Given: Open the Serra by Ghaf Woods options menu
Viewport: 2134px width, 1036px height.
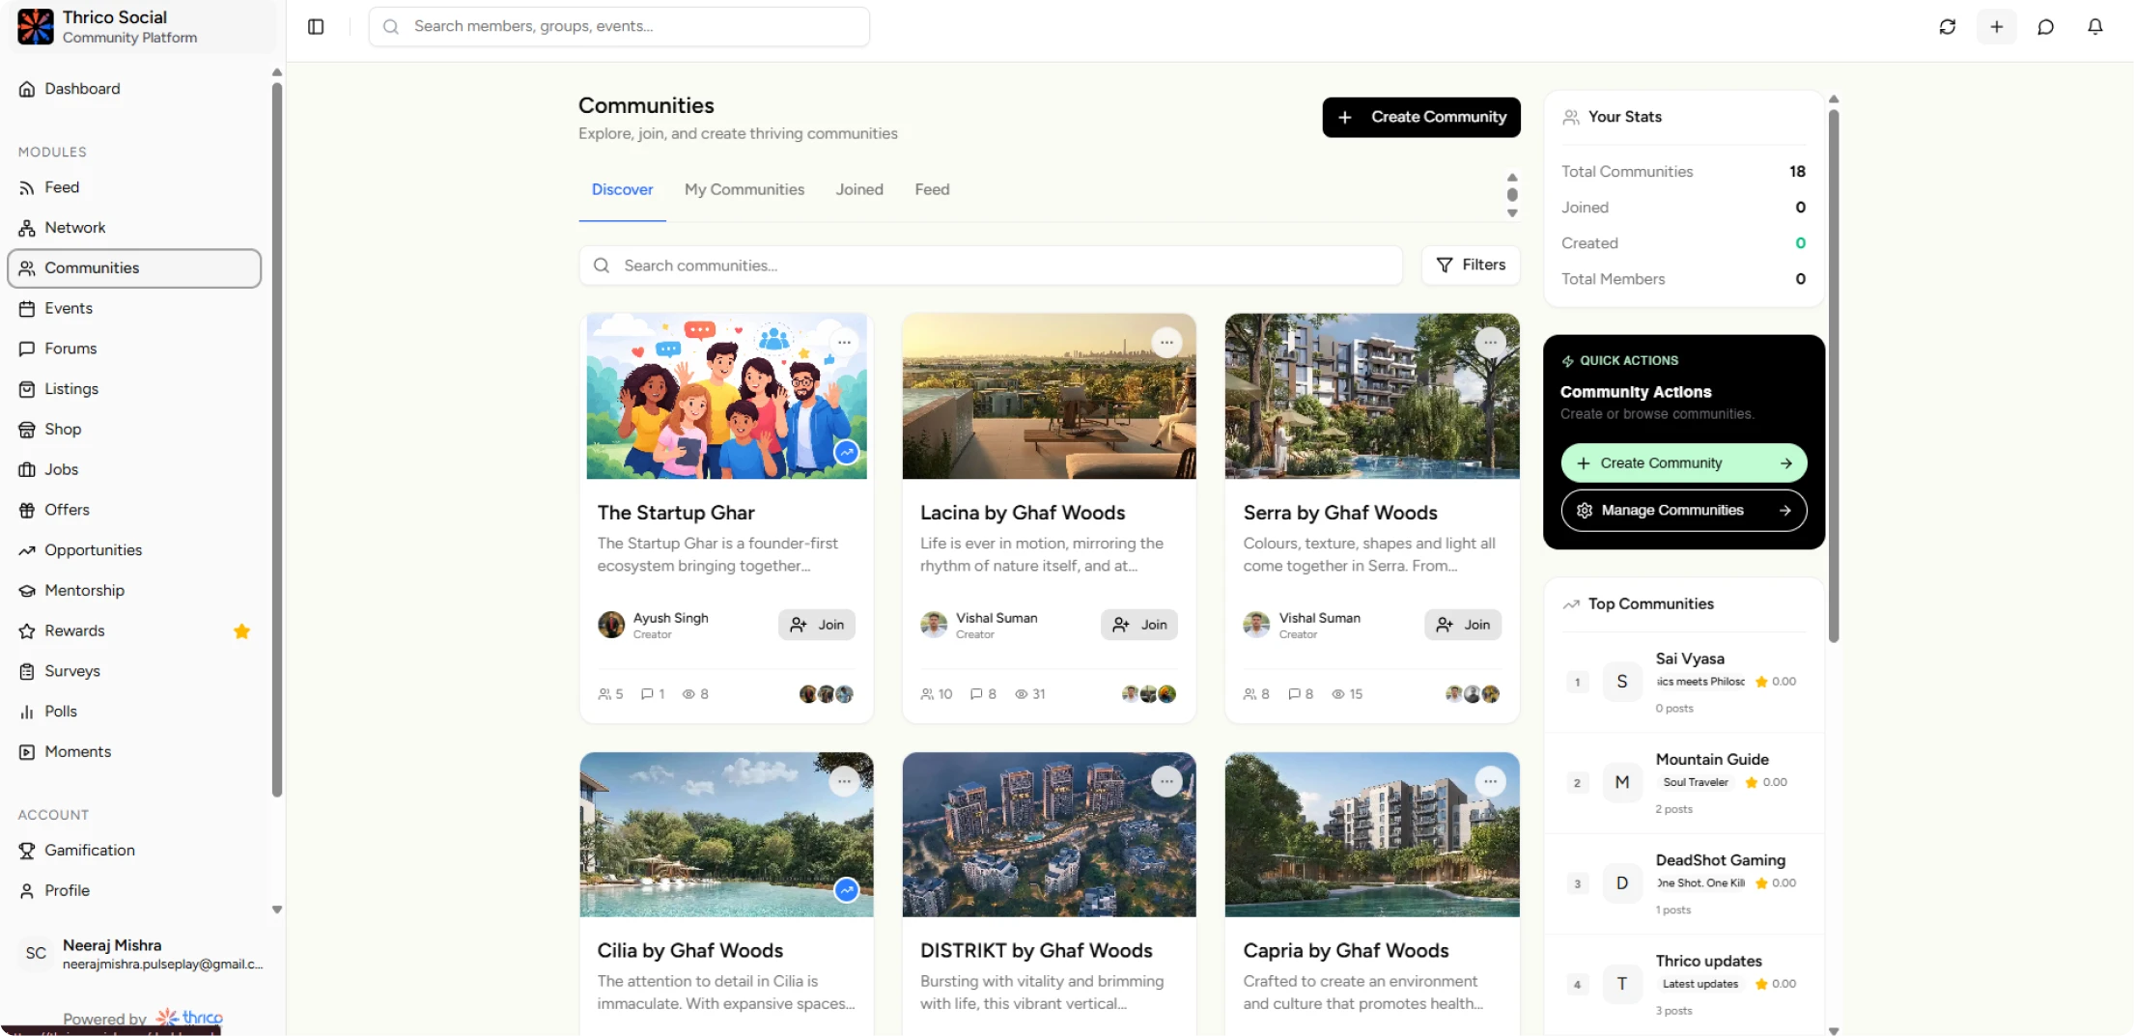Looking at the screenshot, I should point(1491,343).
